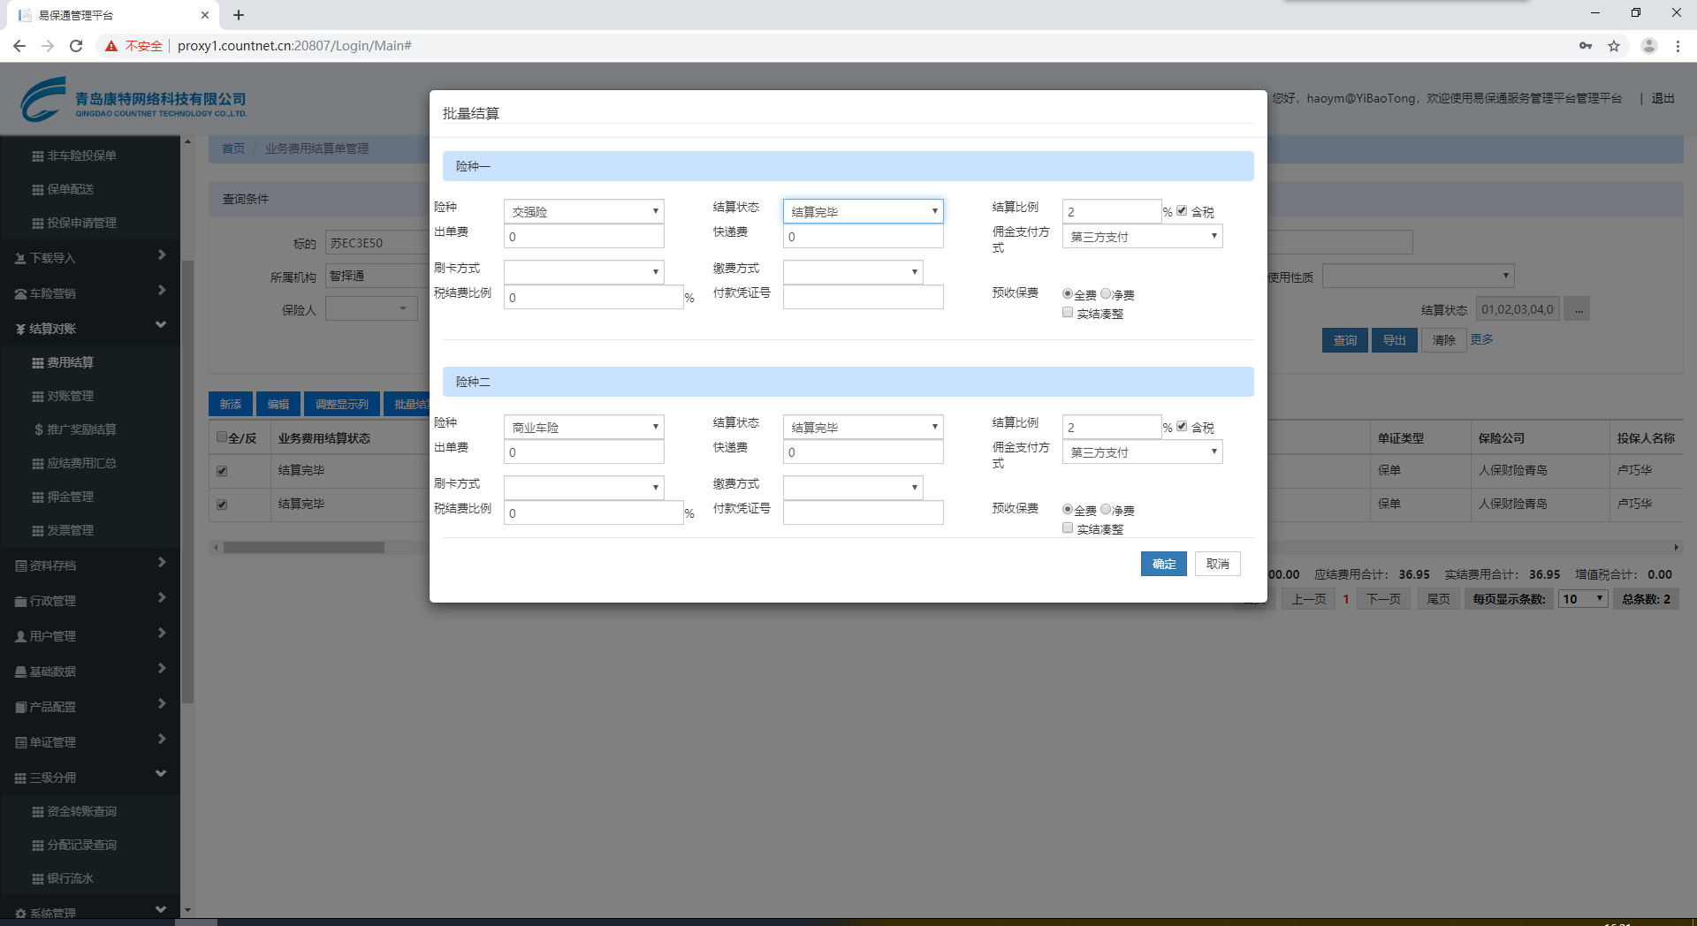Confirm batch settlement with 确定 button
Screen dimensions: 1697x926
coord(1164,564)
